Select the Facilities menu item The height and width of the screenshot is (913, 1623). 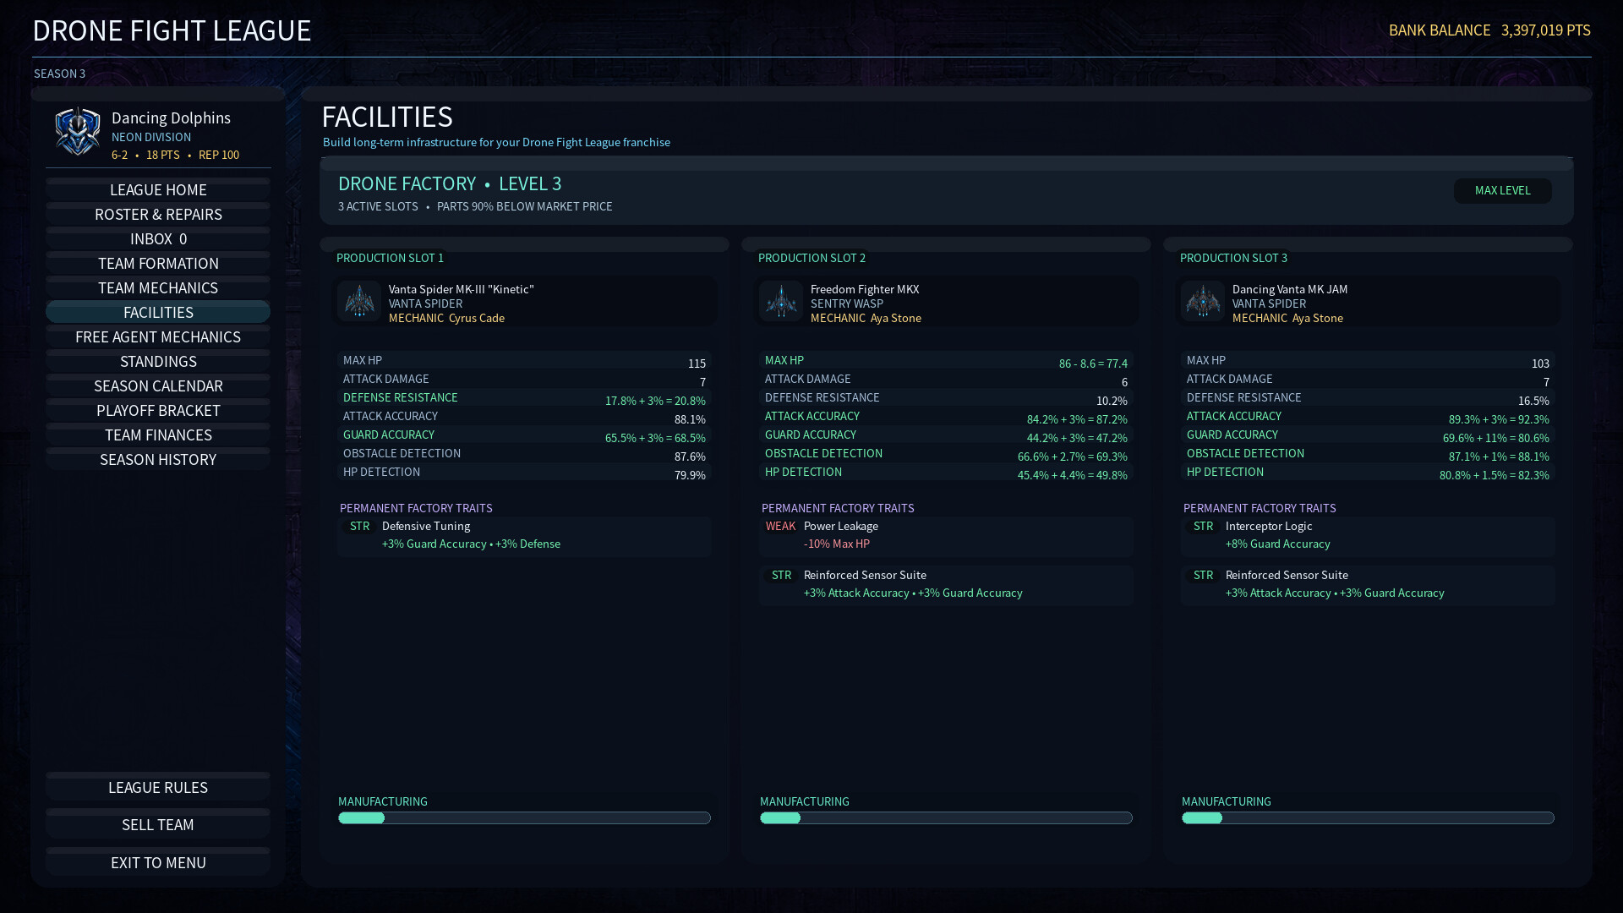coord(158,312)
